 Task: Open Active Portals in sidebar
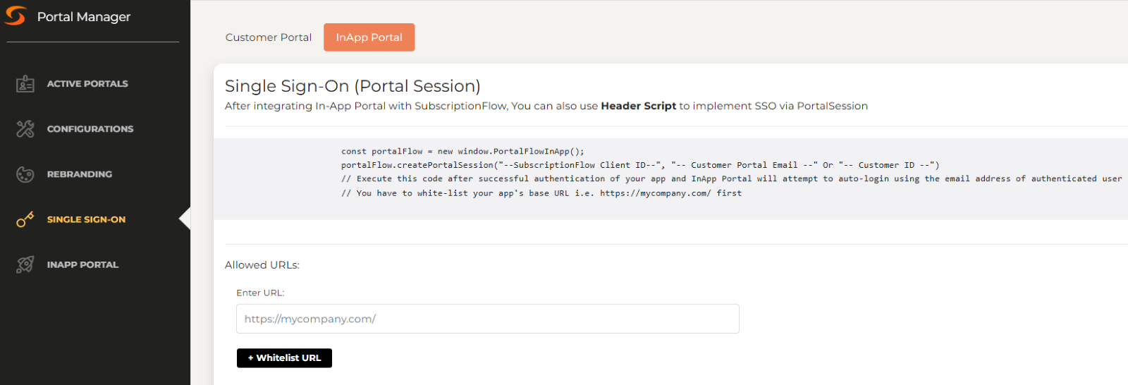coord(87,84)
